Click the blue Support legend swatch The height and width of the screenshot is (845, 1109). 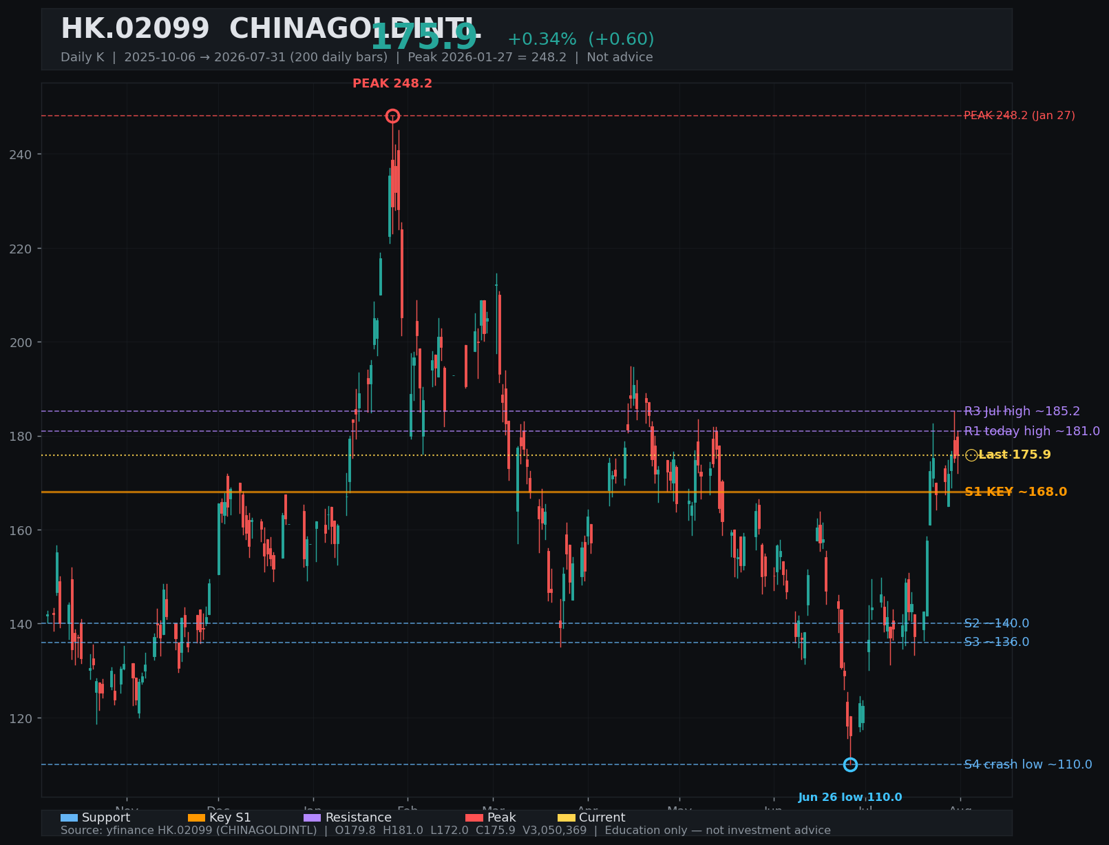[69, 818]
